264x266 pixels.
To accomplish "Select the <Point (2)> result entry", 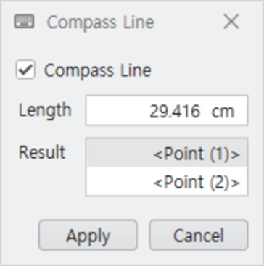I will [x=167, y=181].
